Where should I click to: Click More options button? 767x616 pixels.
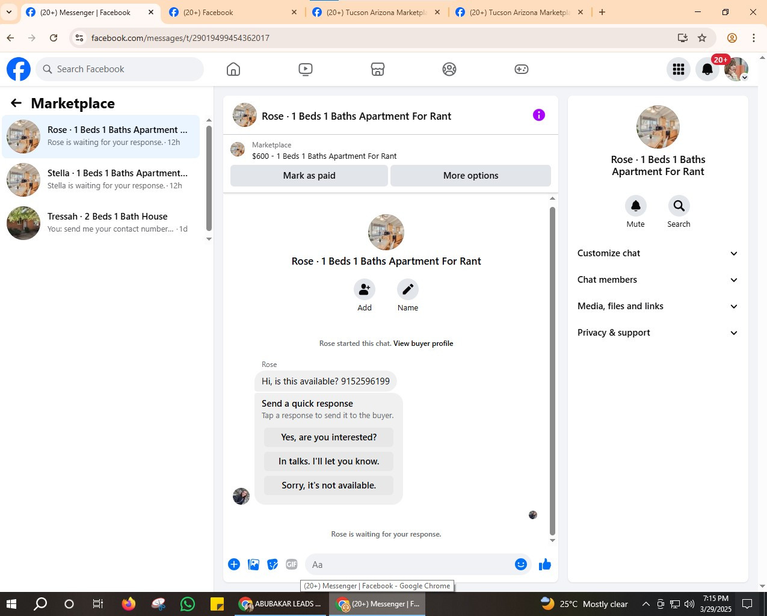point(471,176)
